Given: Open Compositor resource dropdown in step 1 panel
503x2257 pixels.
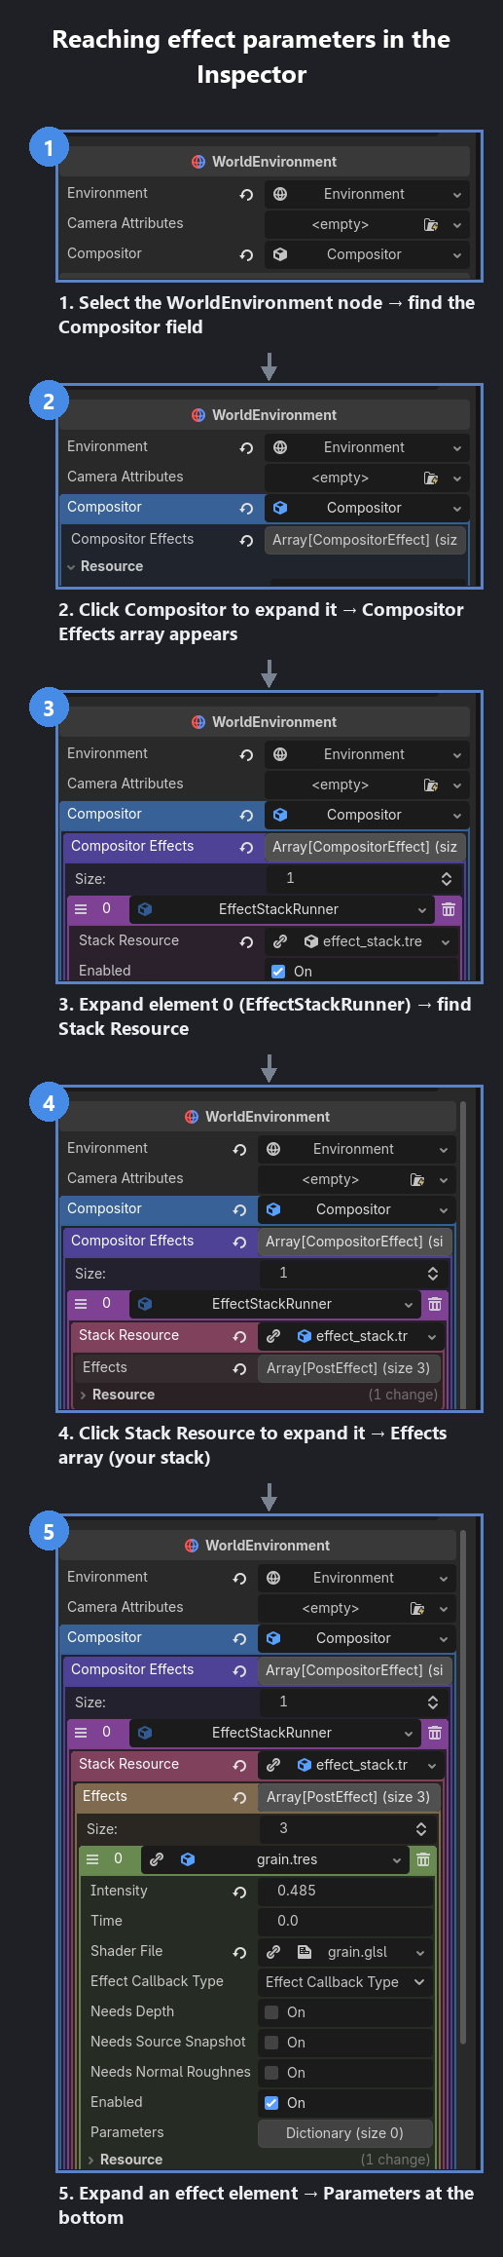Looking at the screenshot, I should 456,254.
